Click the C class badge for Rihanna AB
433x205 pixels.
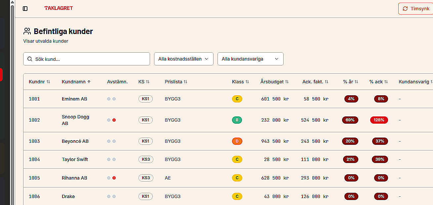237,178
